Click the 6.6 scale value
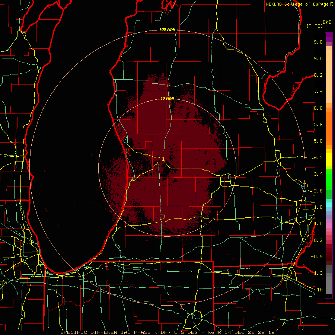Viewport: 335px width, 335px height. (x=318, y=108)
